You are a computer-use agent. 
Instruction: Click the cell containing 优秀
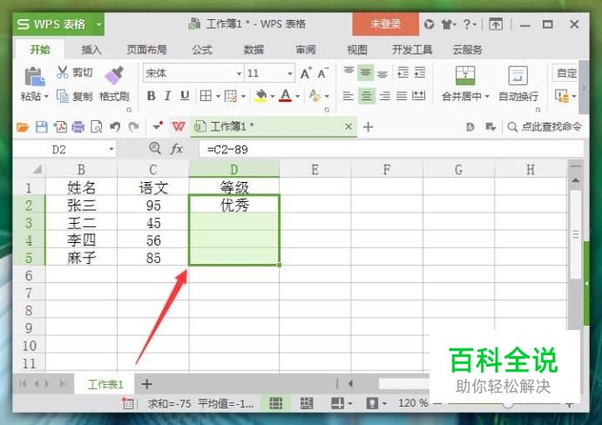234,206
